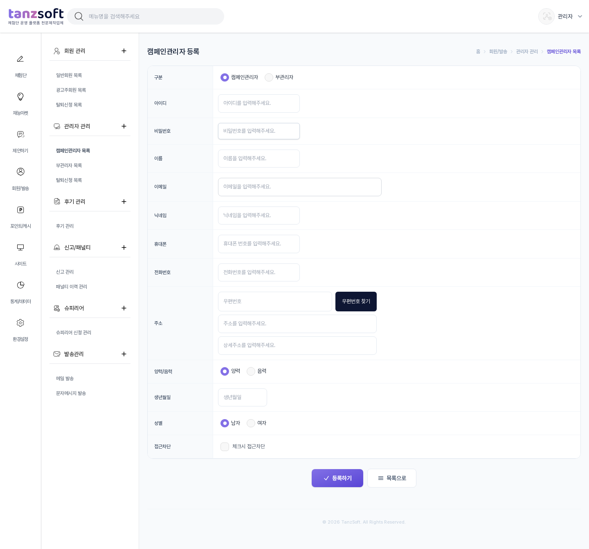Viewport: 589px width, 549px height.
Task: Open the 포인트/캐시 P icon
Action: 20,210
